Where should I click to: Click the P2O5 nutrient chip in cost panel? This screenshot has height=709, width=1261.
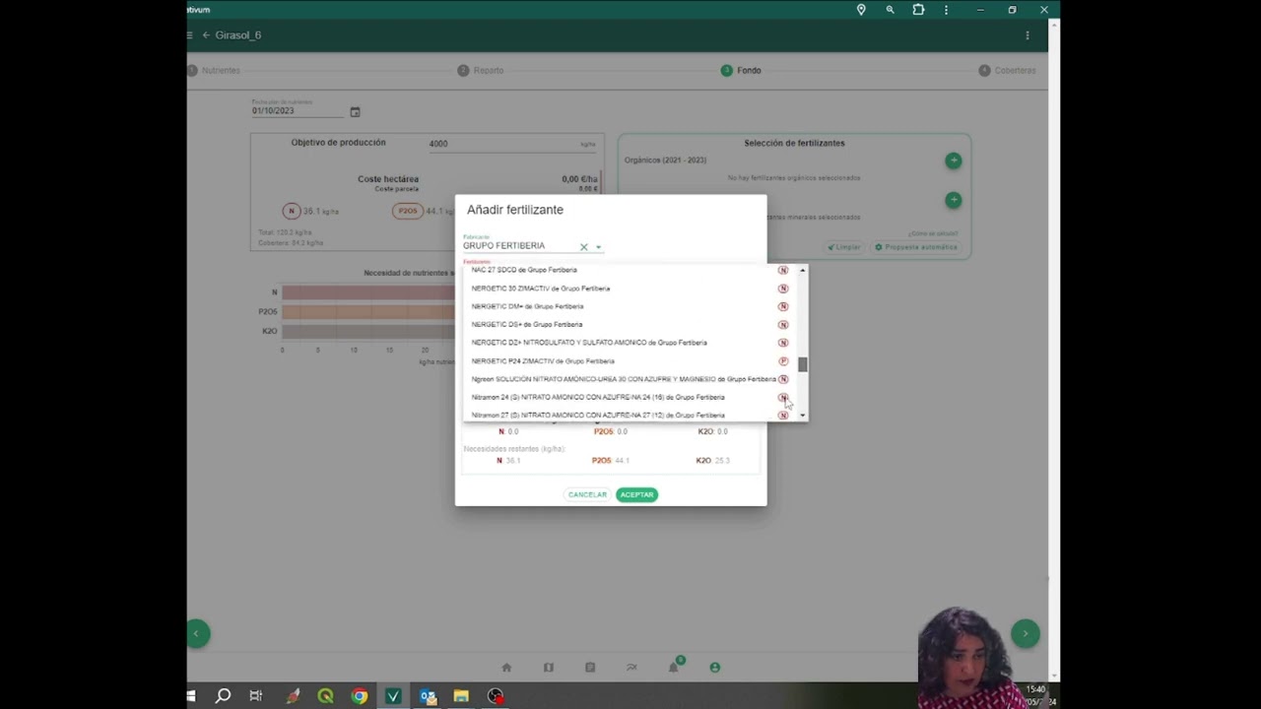(x=408, y=211)
